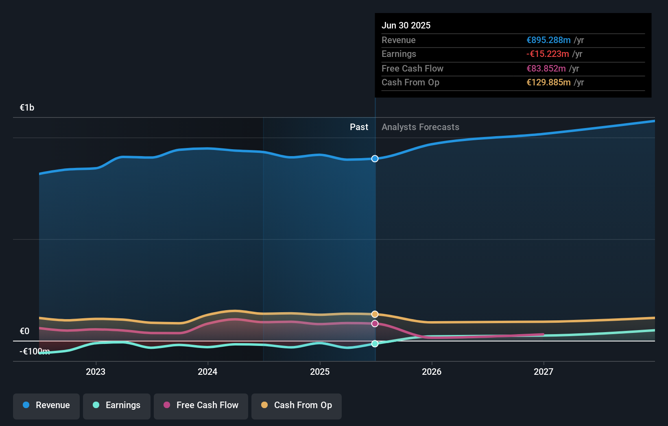Select the Analysts Forecasts label
Viewport: 668px width, 426px height.
420,127
